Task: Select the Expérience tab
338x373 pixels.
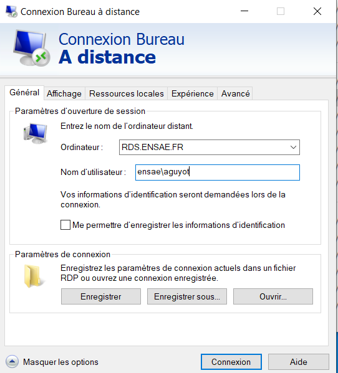Action: [x=193, y=94]
